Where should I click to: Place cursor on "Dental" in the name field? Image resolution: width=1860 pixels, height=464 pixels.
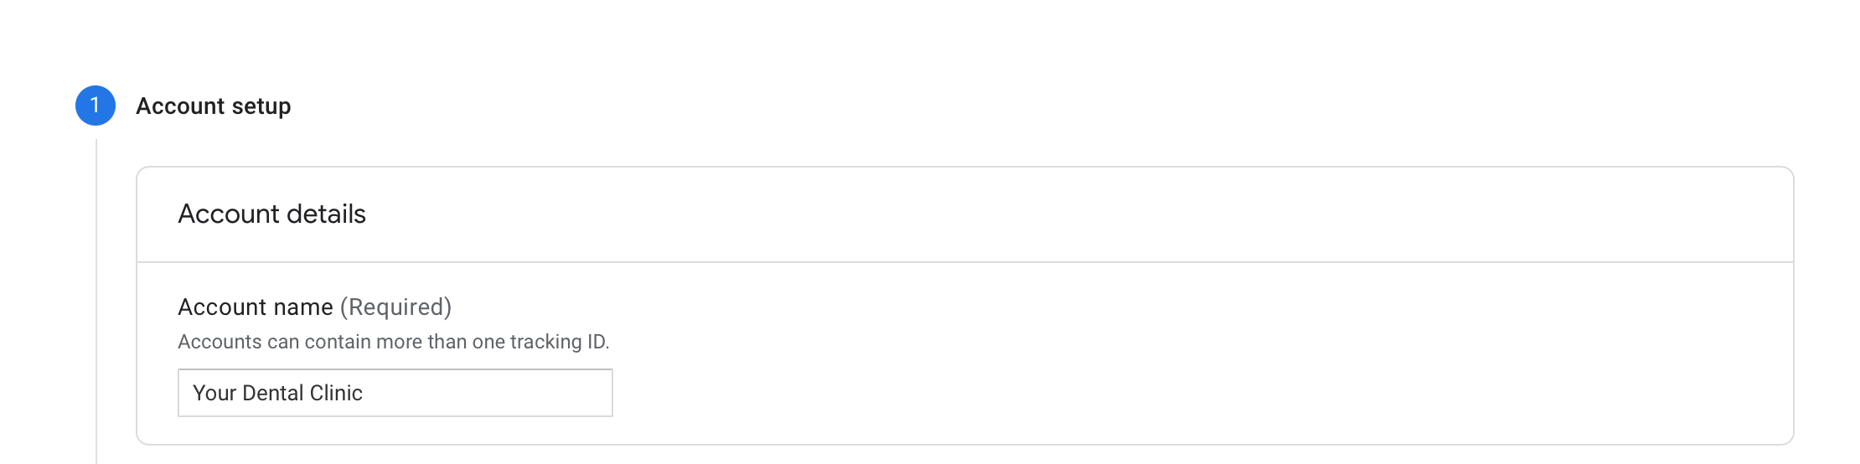(x=272, y=393)
